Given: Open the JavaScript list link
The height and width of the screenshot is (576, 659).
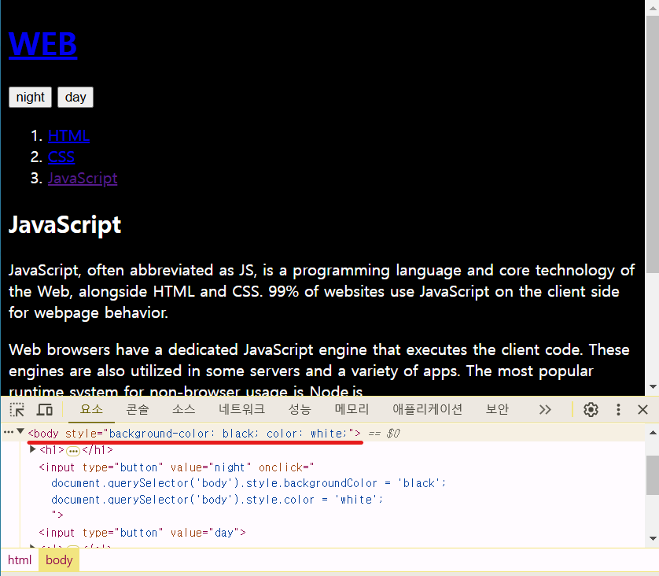Looking at the screenshot, I should click(83, 179).
